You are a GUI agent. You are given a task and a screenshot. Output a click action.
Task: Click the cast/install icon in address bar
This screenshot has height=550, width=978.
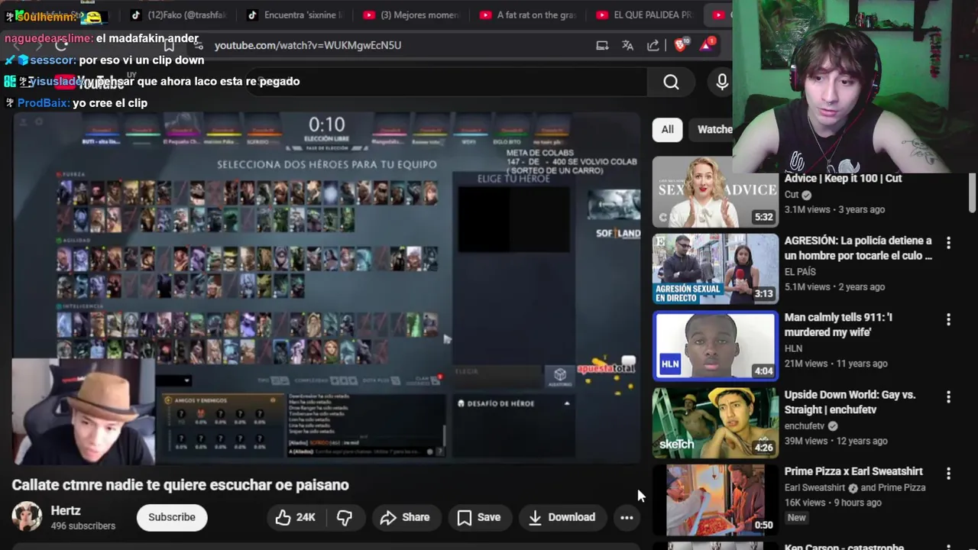point(602,45)
